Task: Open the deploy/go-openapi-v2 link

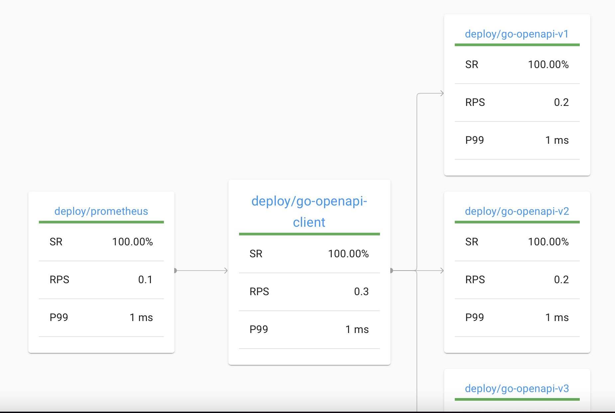Action: (517, 211)
